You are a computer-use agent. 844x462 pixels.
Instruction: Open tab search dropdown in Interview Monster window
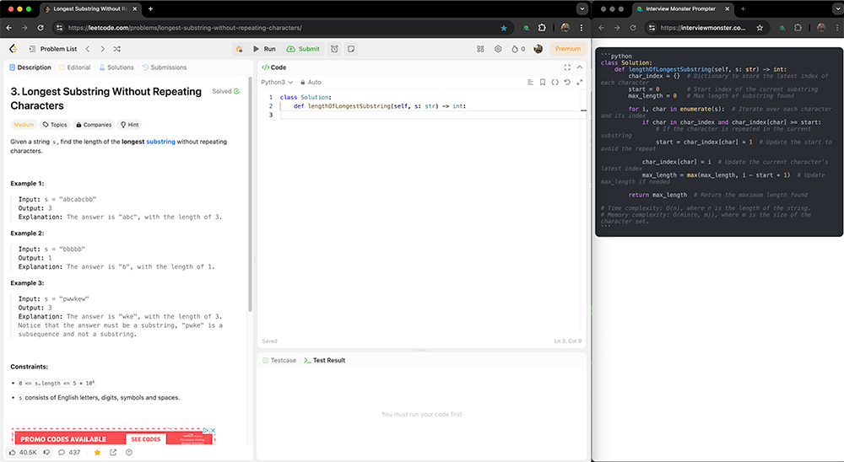pos(839,8)
